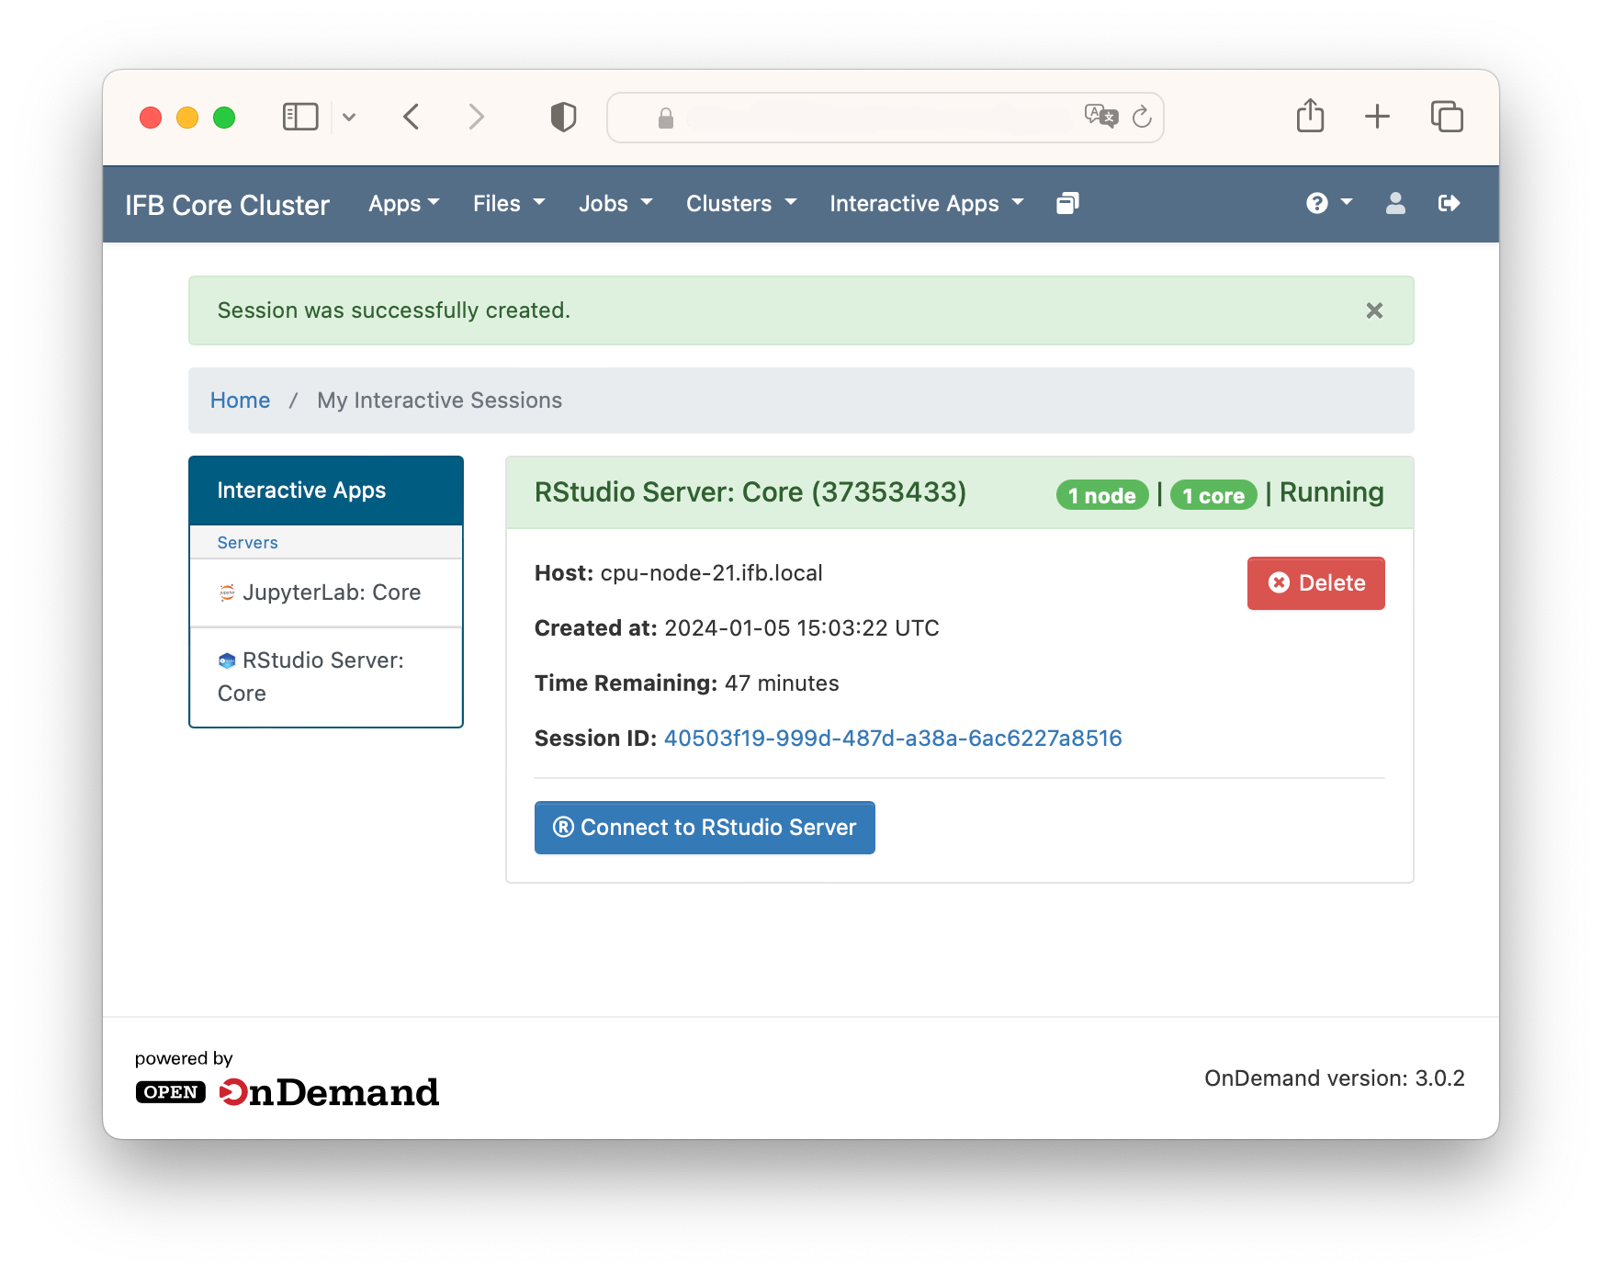
Task: Expand the Interactive Apps dropdown
Action: (927, 204)
